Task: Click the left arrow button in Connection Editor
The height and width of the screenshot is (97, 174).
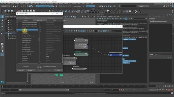Action: click(38, 67)
